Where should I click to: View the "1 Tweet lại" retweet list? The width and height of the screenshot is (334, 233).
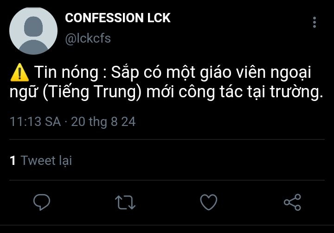(41, 161)
